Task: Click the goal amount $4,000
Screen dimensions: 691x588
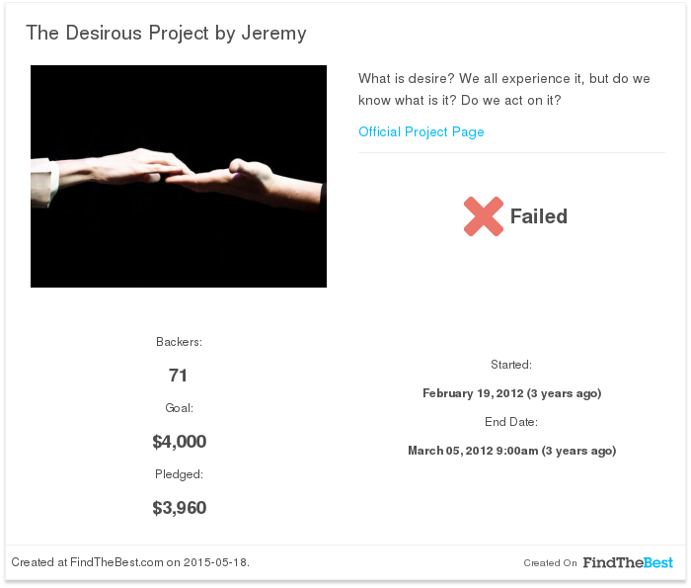Action: (180, 442)
